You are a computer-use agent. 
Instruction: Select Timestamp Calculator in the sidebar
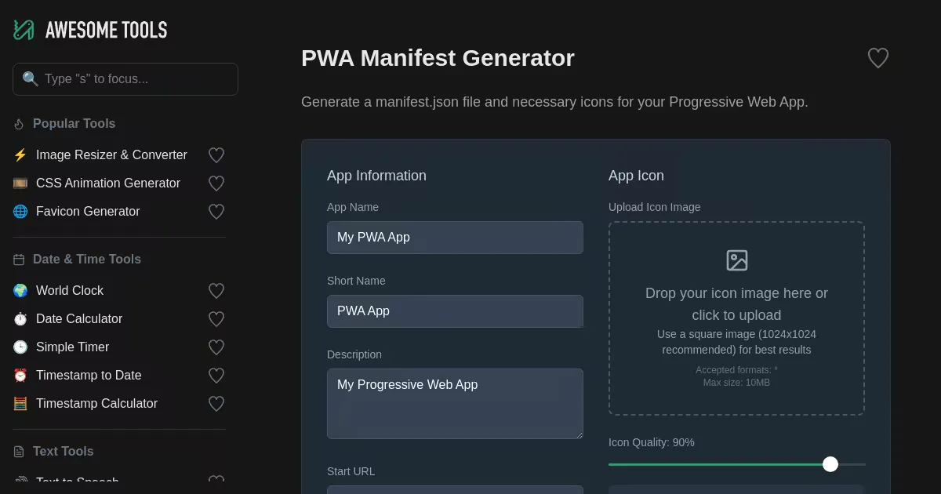pos(96,404)
